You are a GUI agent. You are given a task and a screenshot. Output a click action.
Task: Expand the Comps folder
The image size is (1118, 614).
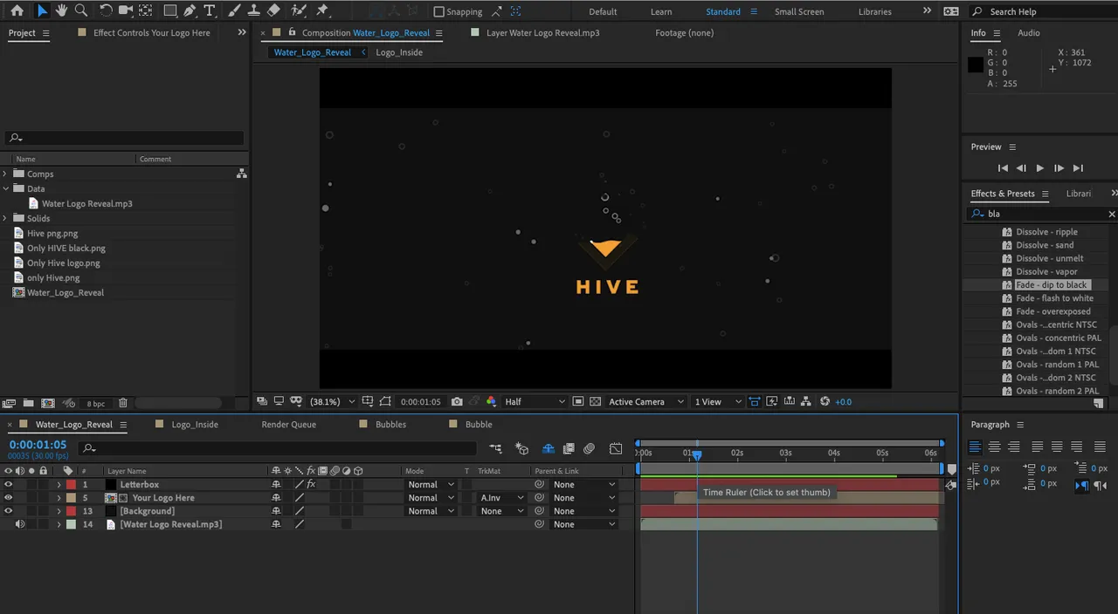pos(6,174)
